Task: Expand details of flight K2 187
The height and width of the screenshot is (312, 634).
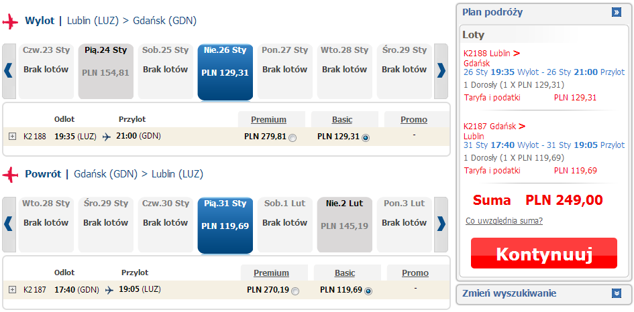Action: 13,289
